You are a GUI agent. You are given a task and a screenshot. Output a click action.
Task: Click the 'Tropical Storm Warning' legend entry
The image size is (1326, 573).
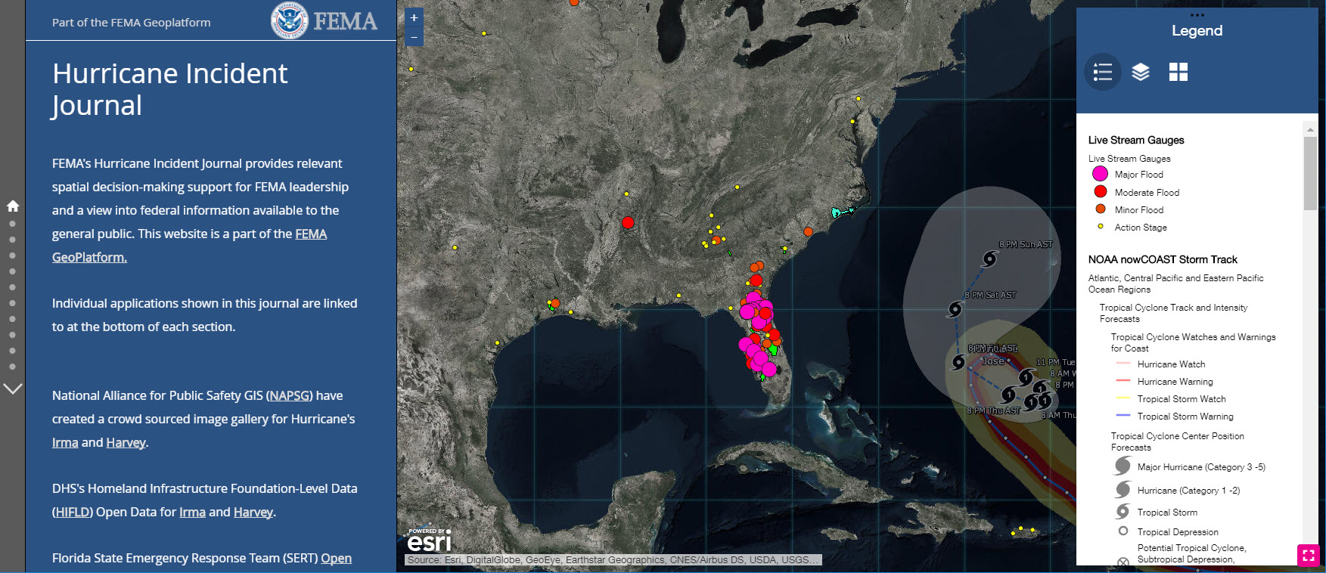[1185, 417]
